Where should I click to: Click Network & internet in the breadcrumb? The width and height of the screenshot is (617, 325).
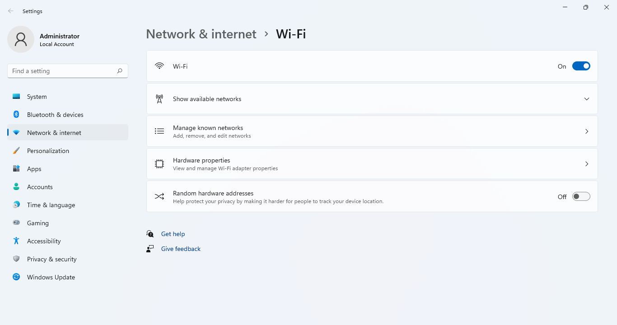201,34
